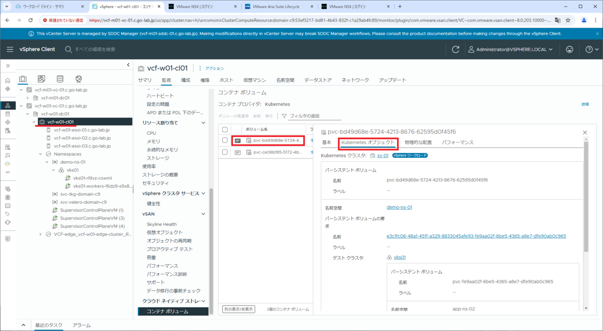Image resolution: width=603 pixels, height=331 pixels.
Task: Click the search magnifier icon in header
Action: tap(68, 49)
